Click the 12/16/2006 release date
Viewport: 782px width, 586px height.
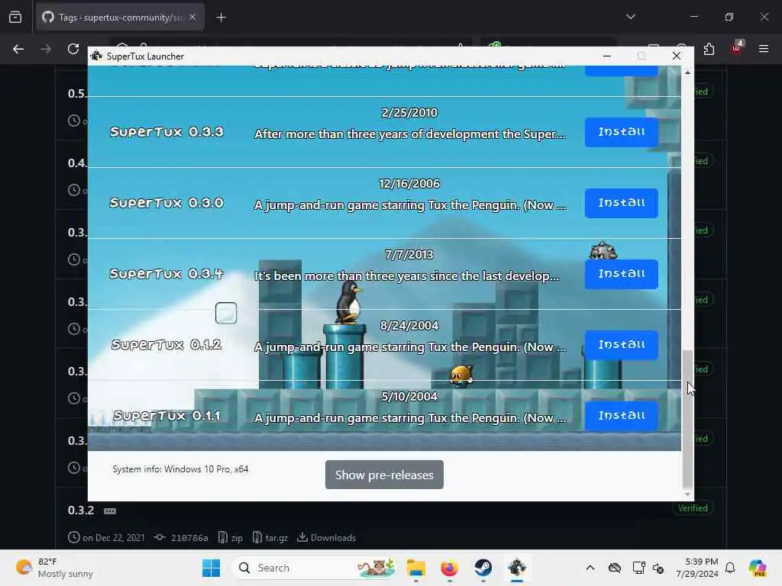click(x=409, y=184)
